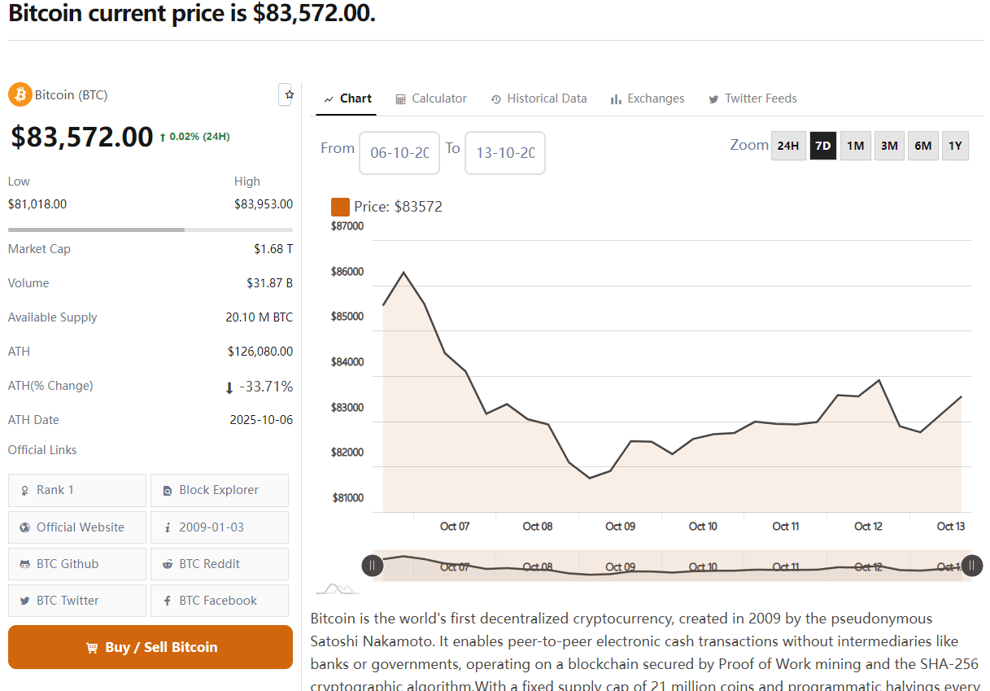
Task: Click the 2009-01-03 launch date button
Action: [x=220, y=527]
